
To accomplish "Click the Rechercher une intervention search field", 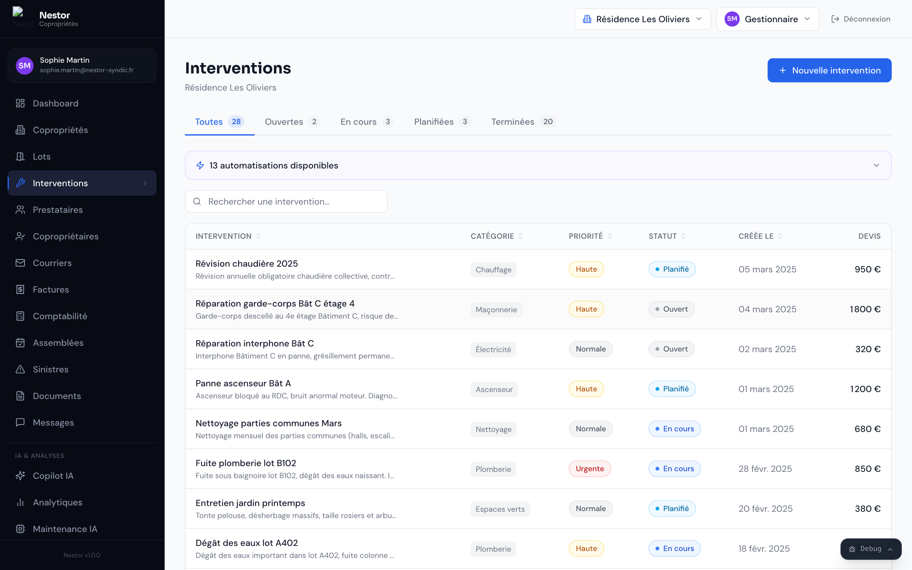I will (x=286, y=202).
